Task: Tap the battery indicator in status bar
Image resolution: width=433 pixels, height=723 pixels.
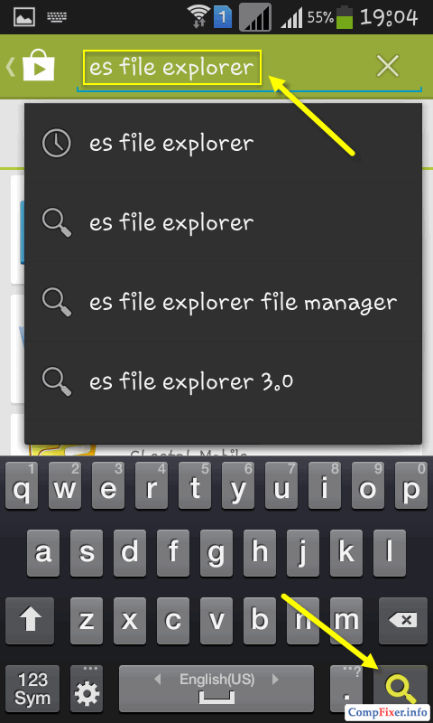Action: pyautogui.click(x=345, y=17)
